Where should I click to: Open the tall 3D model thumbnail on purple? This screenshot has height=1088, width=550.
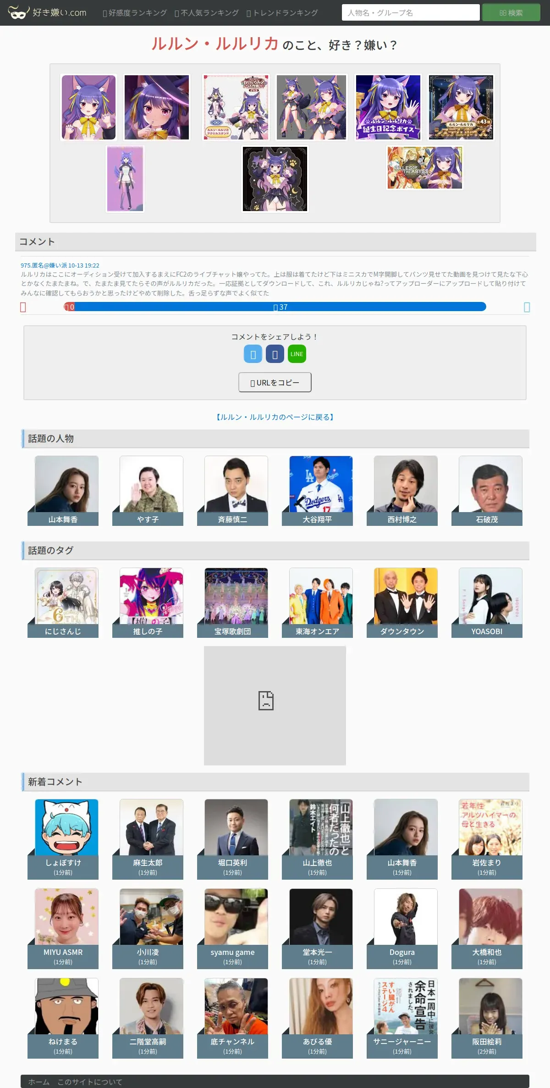coord(125,179)
